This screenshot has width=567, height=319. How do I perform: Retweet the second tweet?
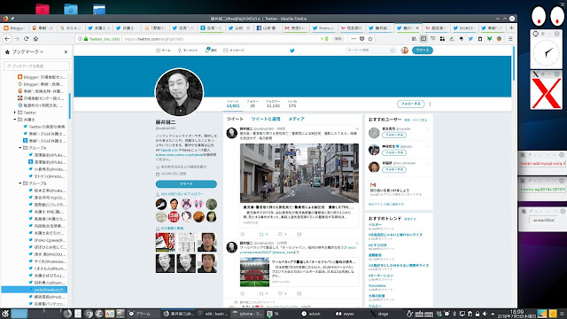point(261,293)
